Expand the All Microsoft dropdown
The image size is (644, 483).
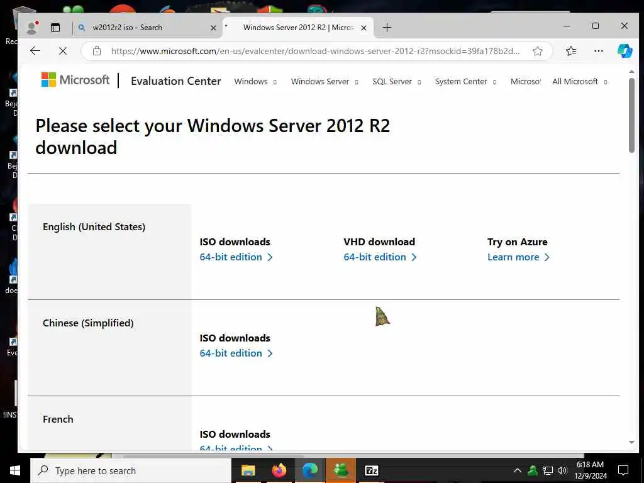[579, 82]
